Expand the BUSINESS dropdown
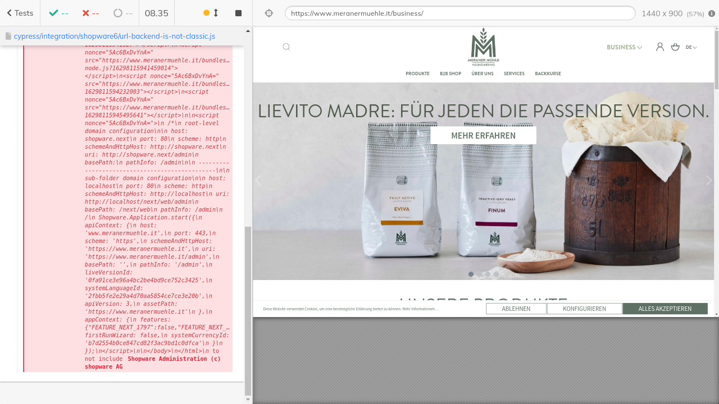Screen dimensions: 719x404 coord(624,47)
